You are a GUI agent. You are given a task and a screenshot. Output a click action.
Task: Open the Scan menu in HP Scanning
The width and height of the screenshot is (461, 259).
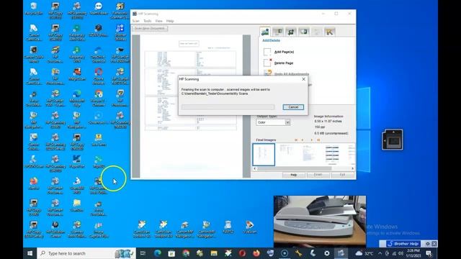(x=136, y=21)
